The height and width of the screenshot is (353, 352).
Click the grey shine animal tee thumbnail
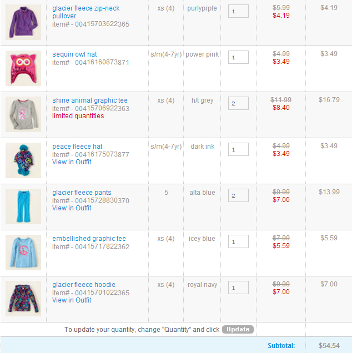click(23, 114)
